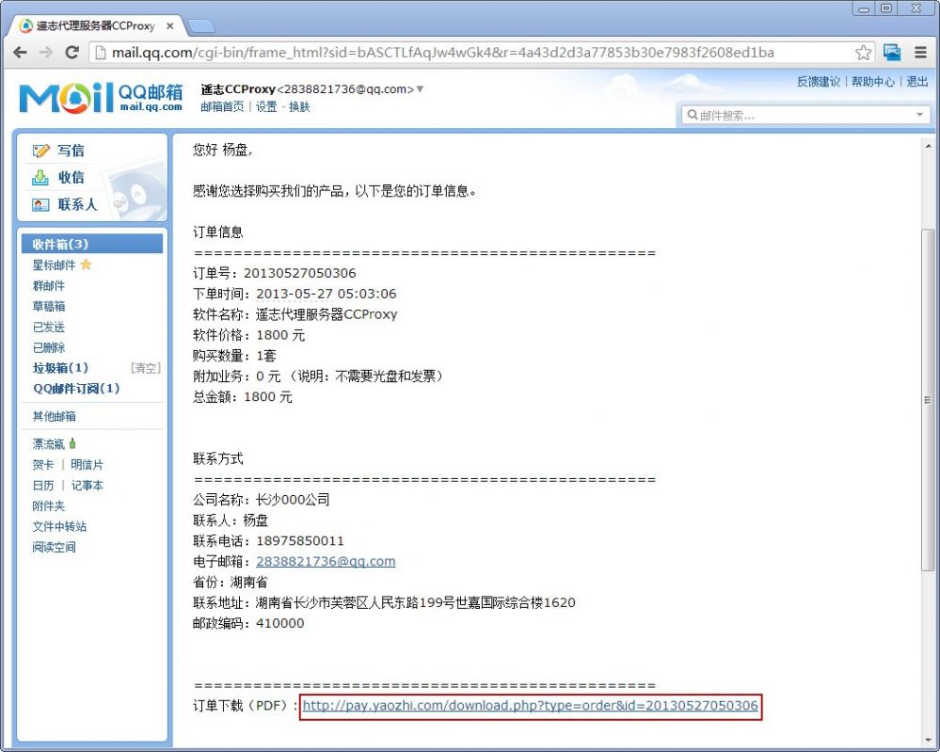Viewport: 940px width, 752px height.
Task: Click the browser extension icon beside star
Action: [x=892, y=53]
